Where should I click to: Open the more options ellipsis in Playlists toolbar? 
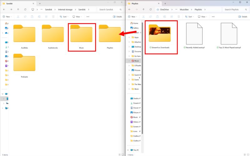click(x=213, y=17)
